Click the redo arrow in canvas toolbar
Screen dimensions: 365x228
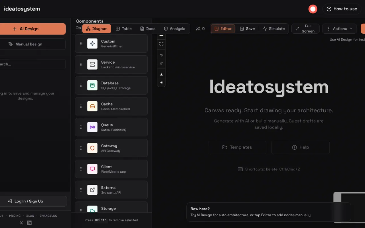click(x=161, y=63)
